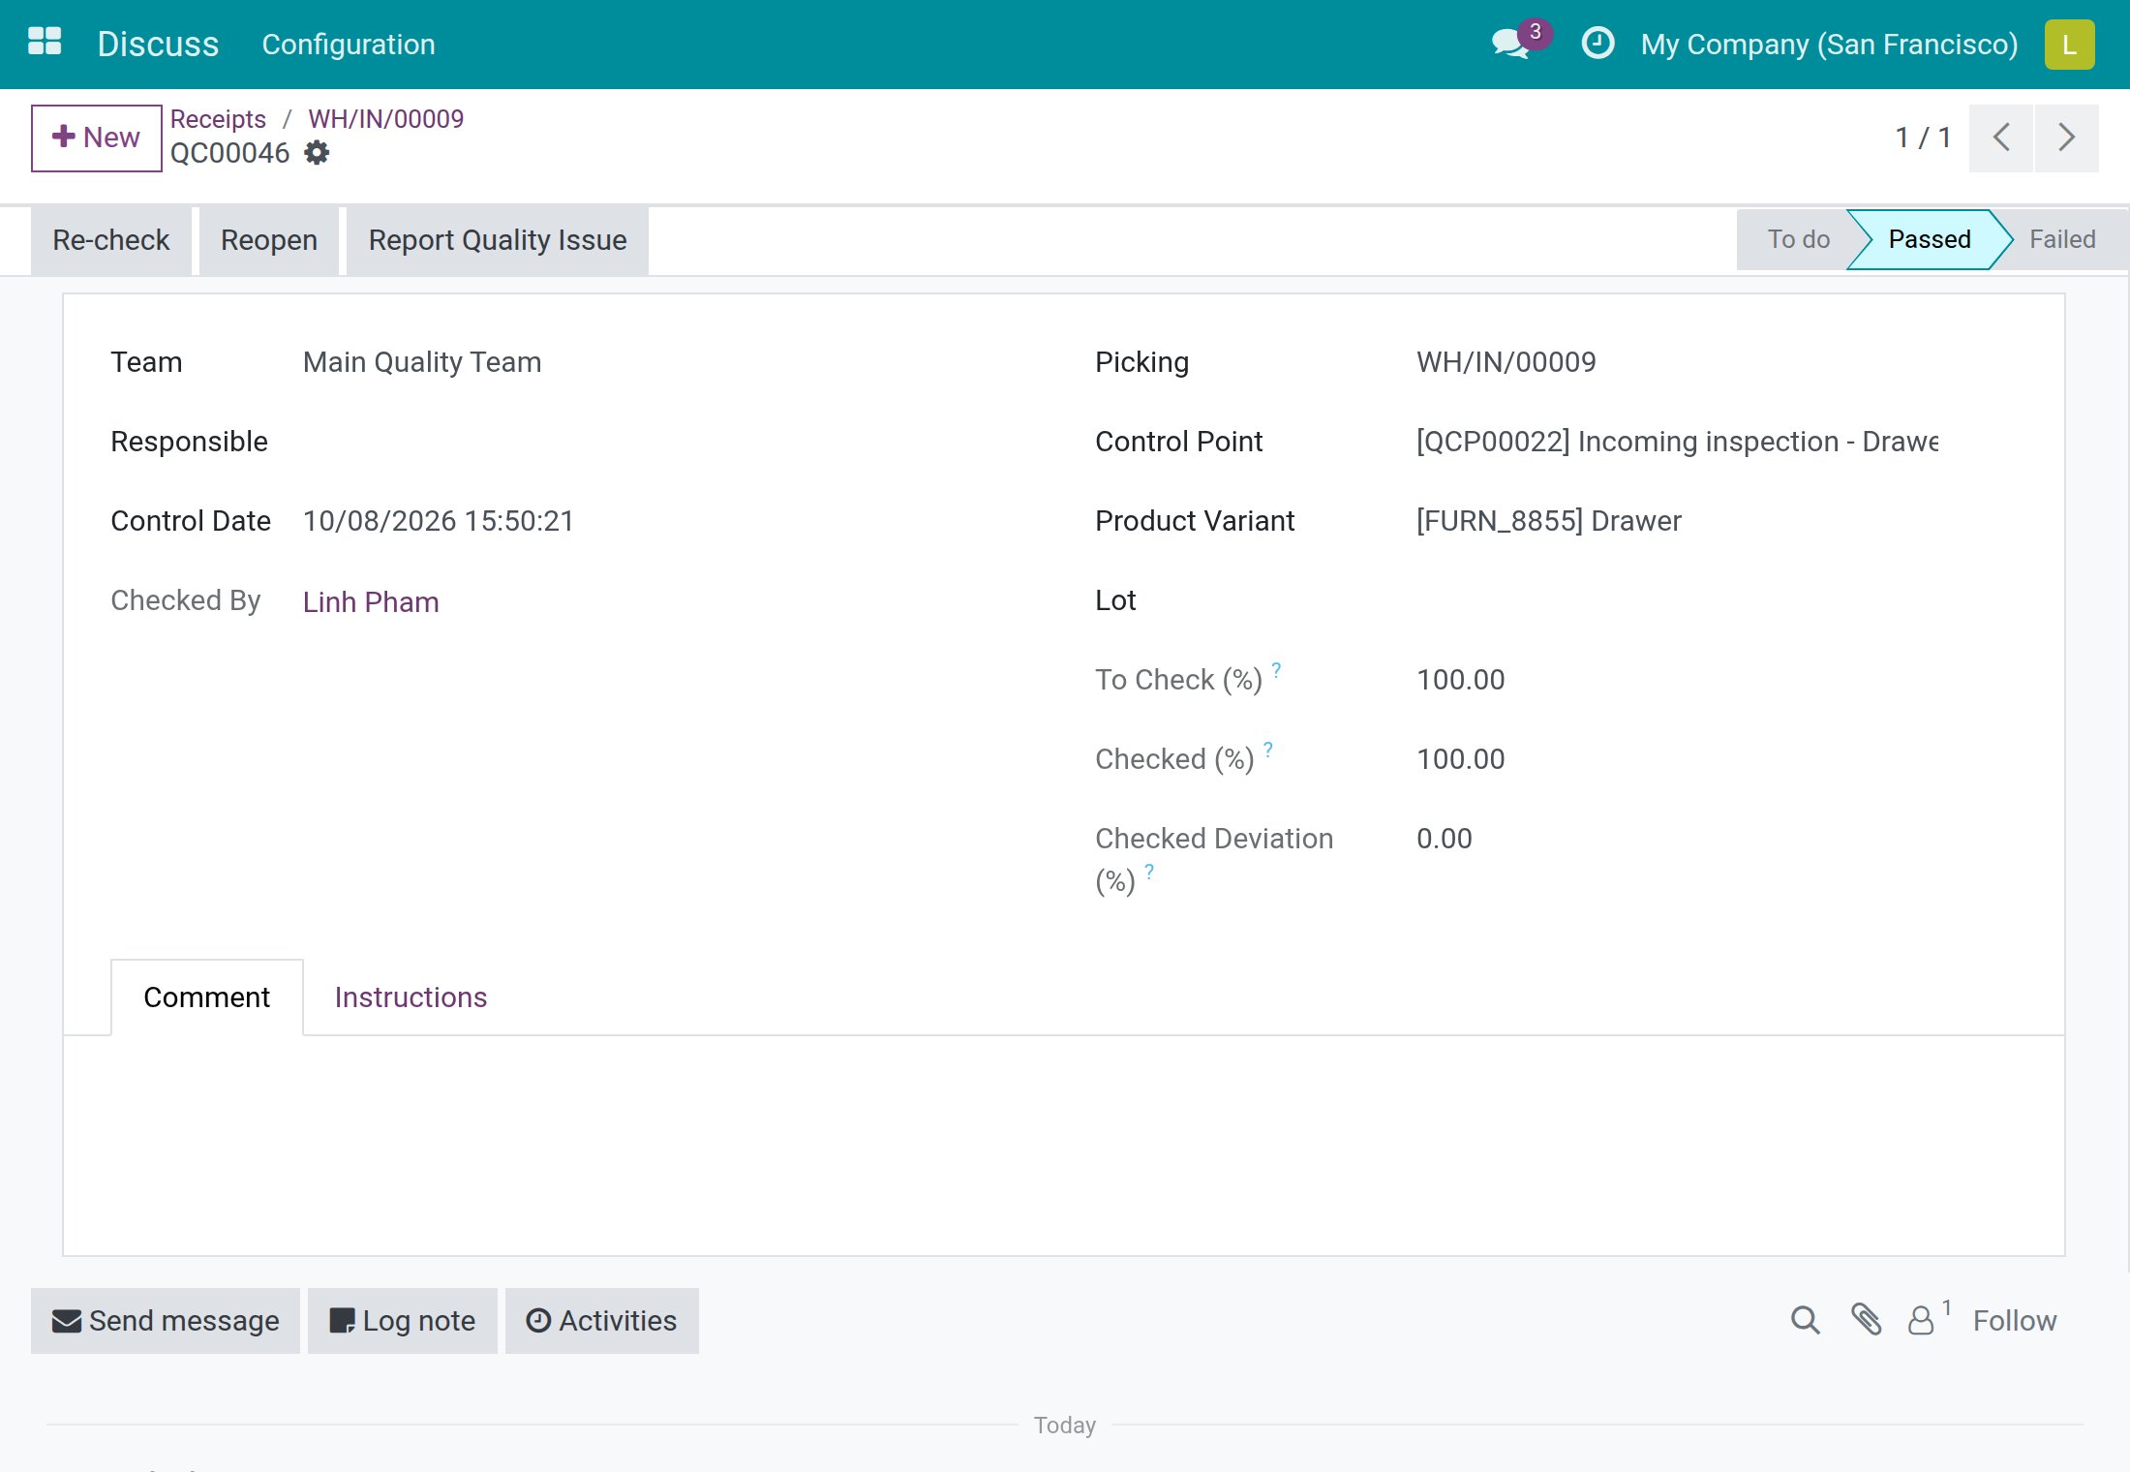
Task: Click the Control Date 10/08/2026 15:50:21
Action: click(438, 520)
